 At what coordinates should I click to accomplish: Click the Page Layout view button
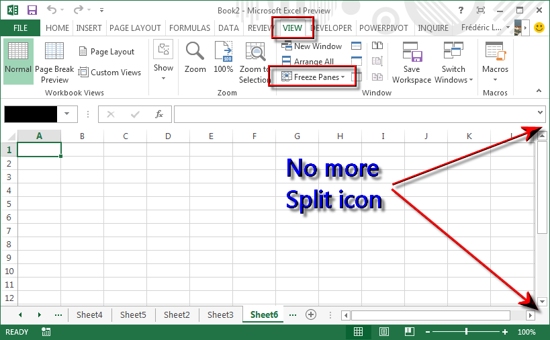[107, 52]
